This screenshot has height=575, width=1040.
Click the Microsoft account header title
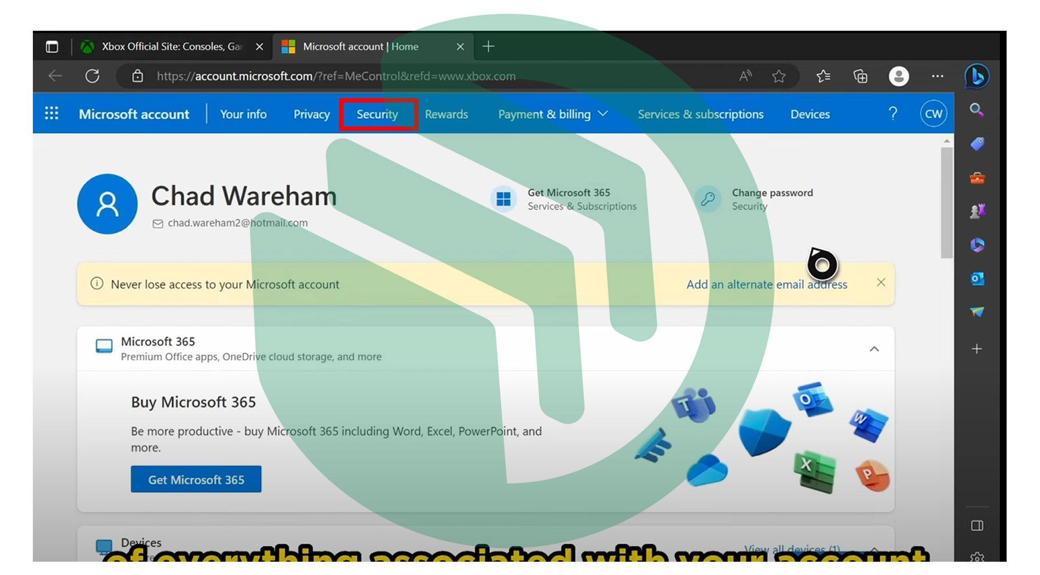[x=134, y=114]
